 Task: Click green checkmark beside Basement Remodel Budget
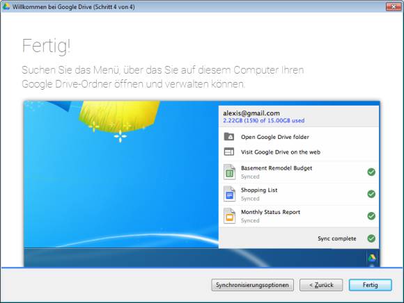[371, 172]
